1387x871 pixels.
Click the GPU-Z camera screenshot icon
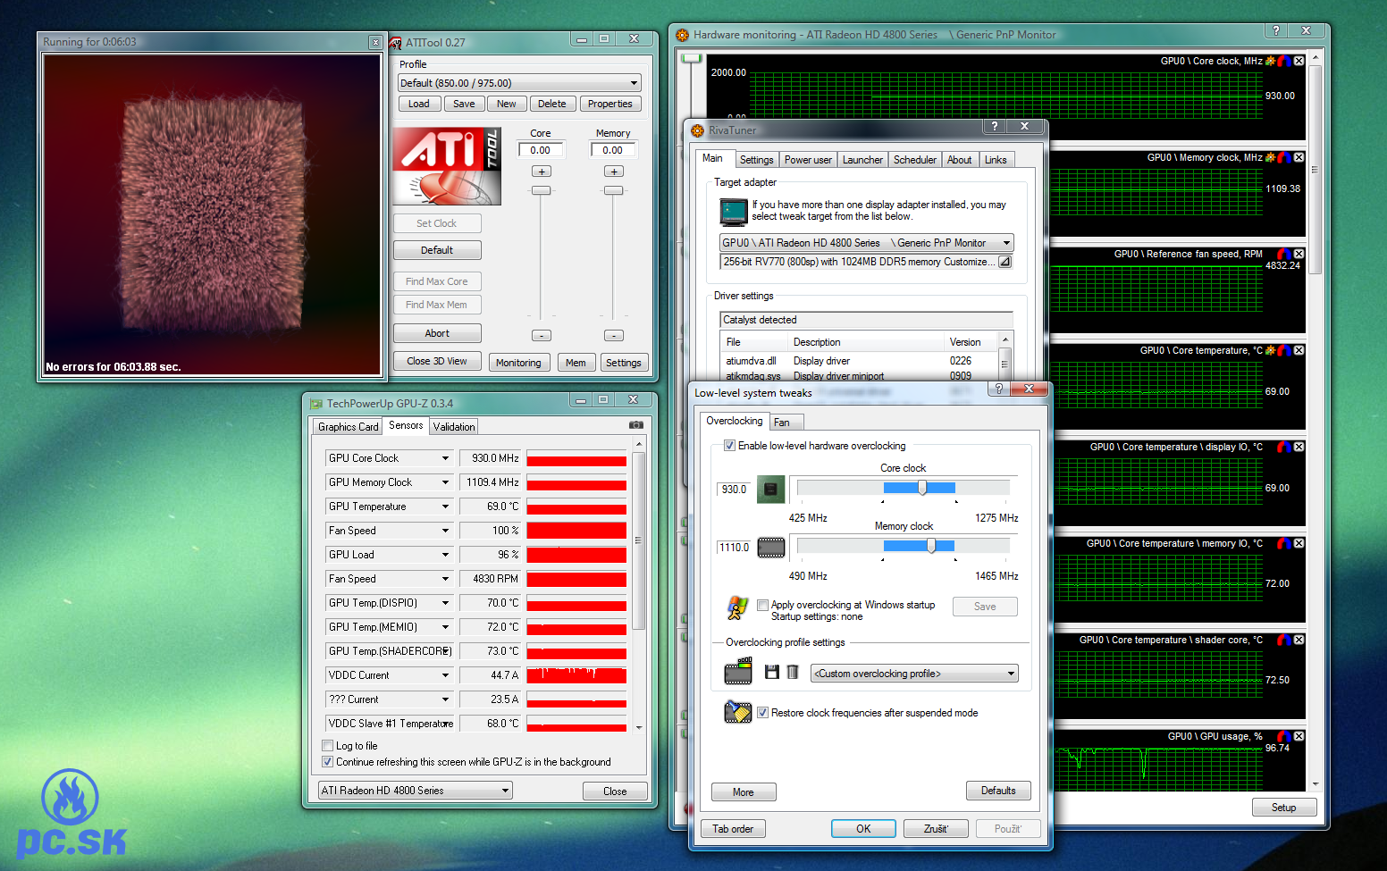(635, 425)
